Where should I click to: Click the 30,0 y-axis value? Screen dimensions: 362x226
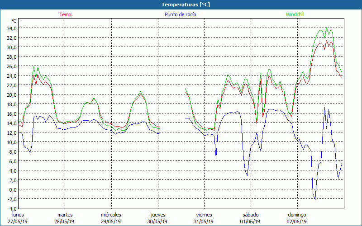click(x=12, y=47)
